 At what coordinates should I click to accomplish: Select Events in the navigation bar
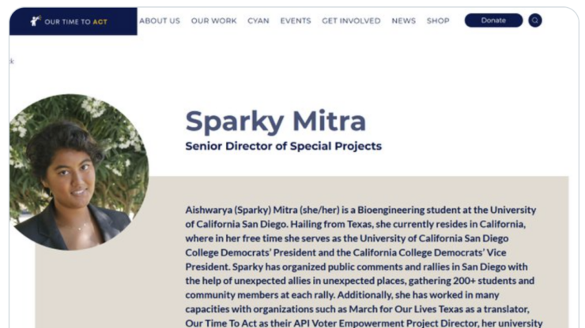(296, 21)
